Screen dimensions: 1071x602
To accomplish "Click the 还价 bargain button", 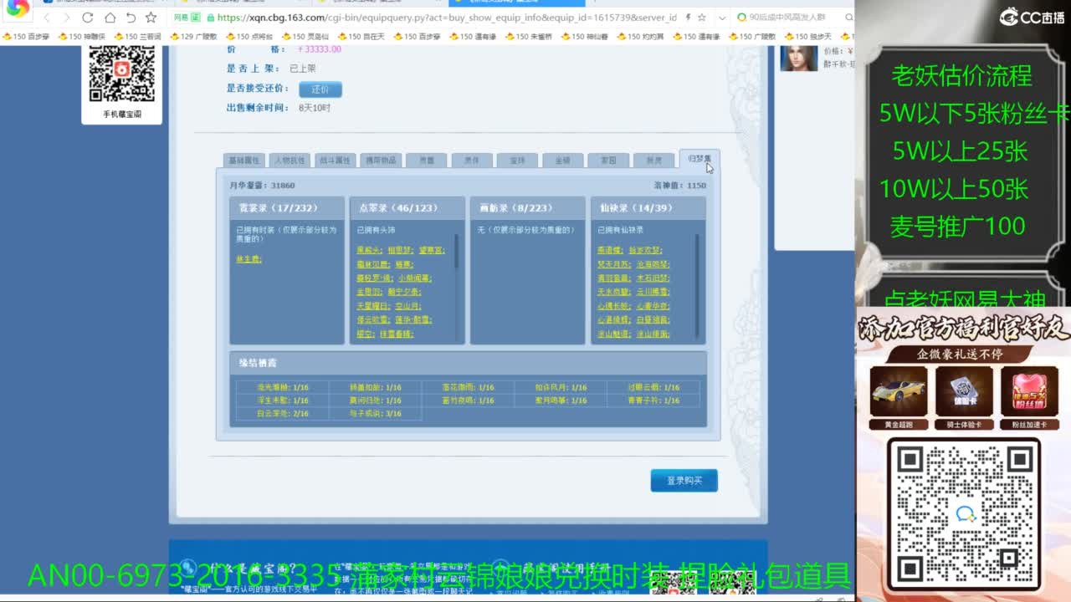I will (320, 89).
